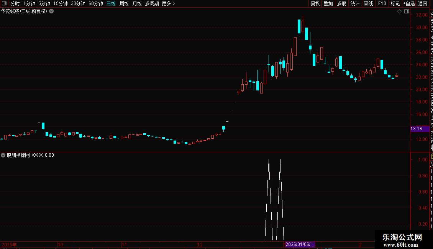433x249 pixels.
Task: Select the 5分钟 period tab
Action: tap(44, 3)
